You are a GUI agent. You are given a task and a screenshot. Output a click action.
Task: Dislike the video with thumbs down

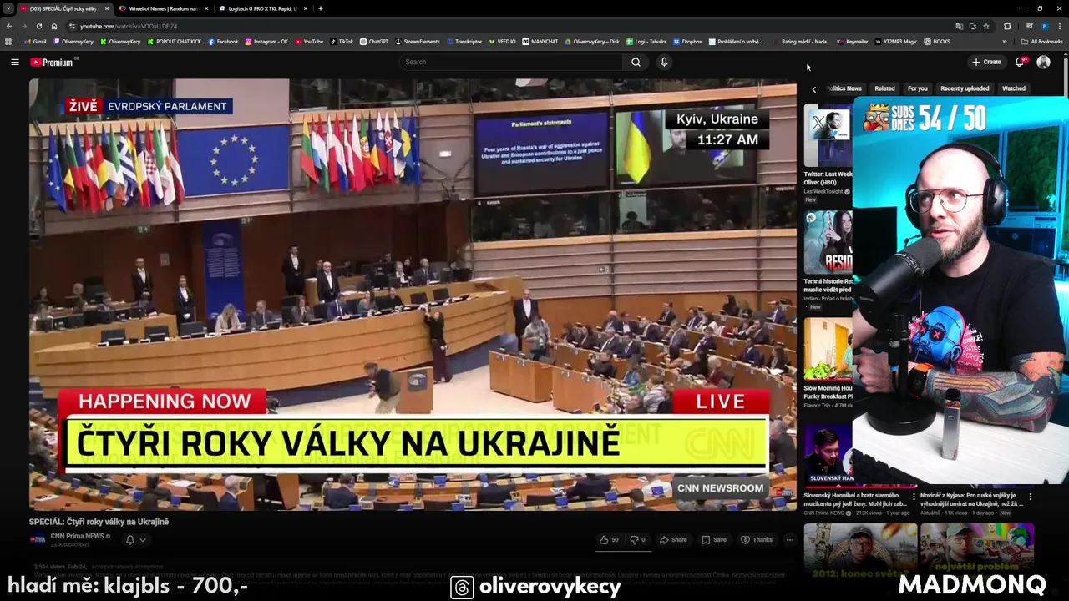(x=637, y=539)
